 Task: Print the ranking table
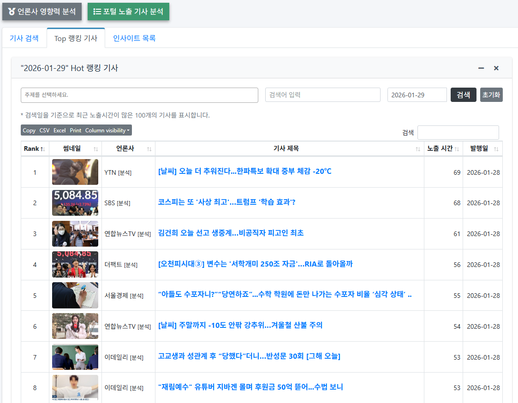[76, 130]
